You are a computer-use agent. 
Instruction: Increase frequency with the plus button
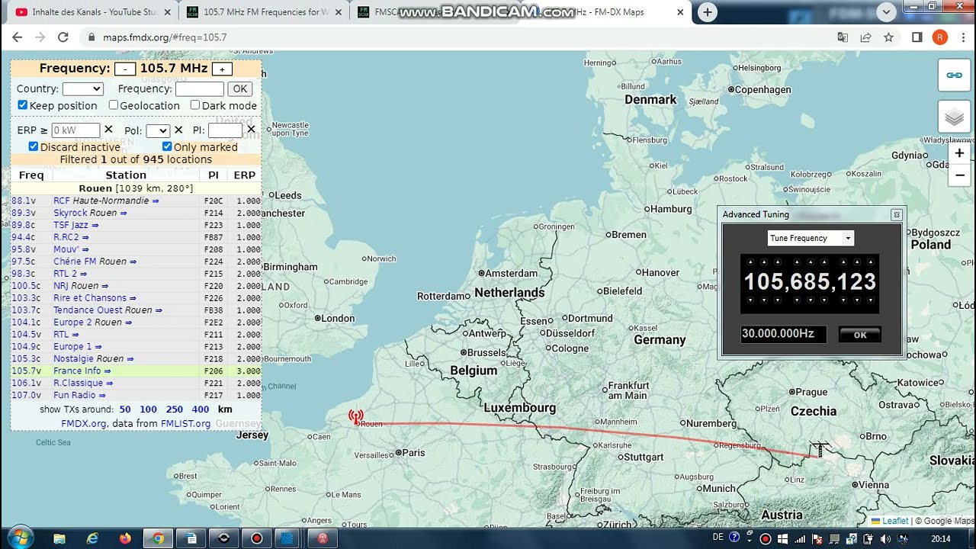pyautogui.click(x=222, y=69)
